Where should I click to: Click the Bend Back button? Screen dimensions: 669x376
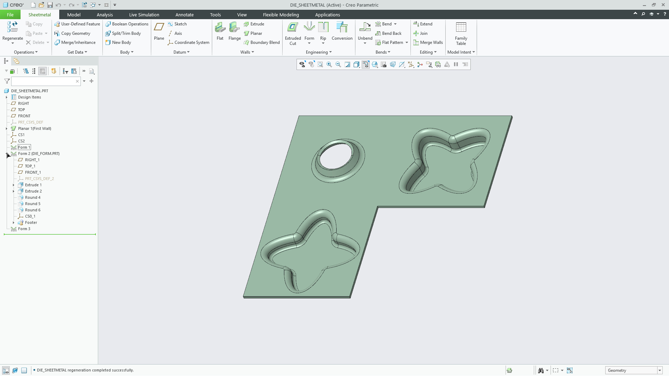(x=388, y=33)
